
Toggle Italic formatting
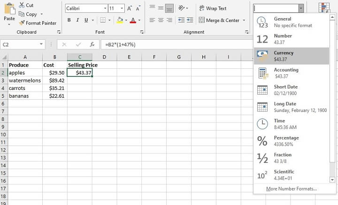click(77, 20)
